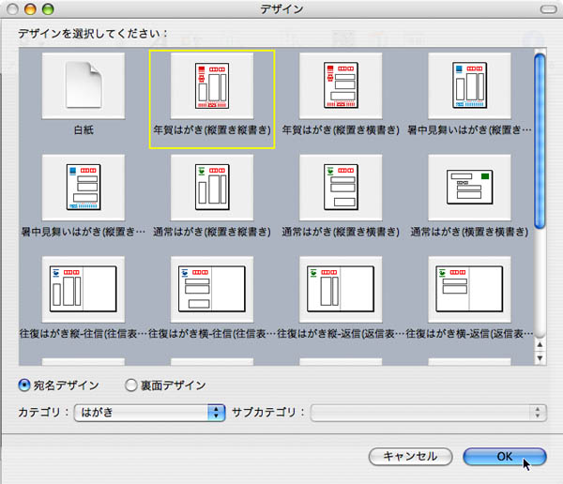The width and height of the screenshot is (563, 484).
Task: Click the scrollbar down arrow
Action: 540,357
